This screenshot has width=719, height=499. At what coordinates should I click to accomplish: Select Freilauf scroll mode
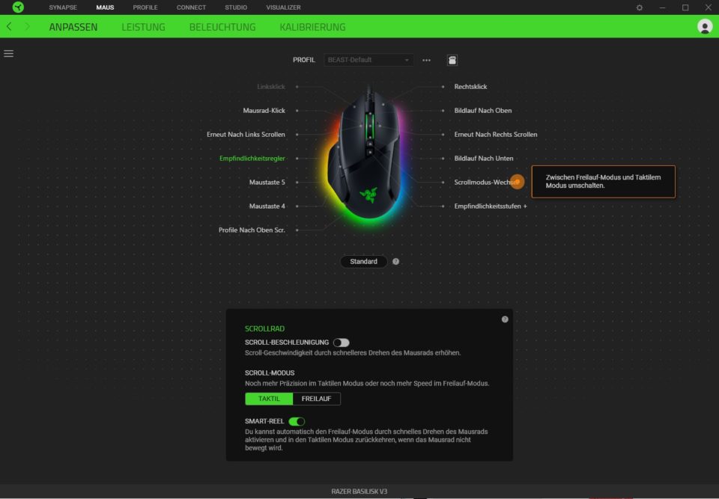coord(316,399)
